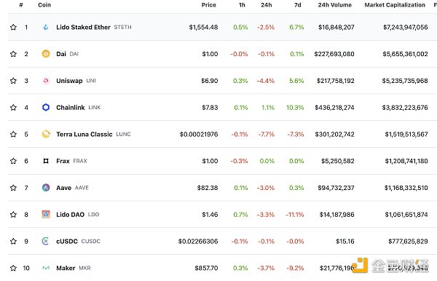Open the cUSDC coin page link
The image size is (437, 281).
click(x=67, y=241)
